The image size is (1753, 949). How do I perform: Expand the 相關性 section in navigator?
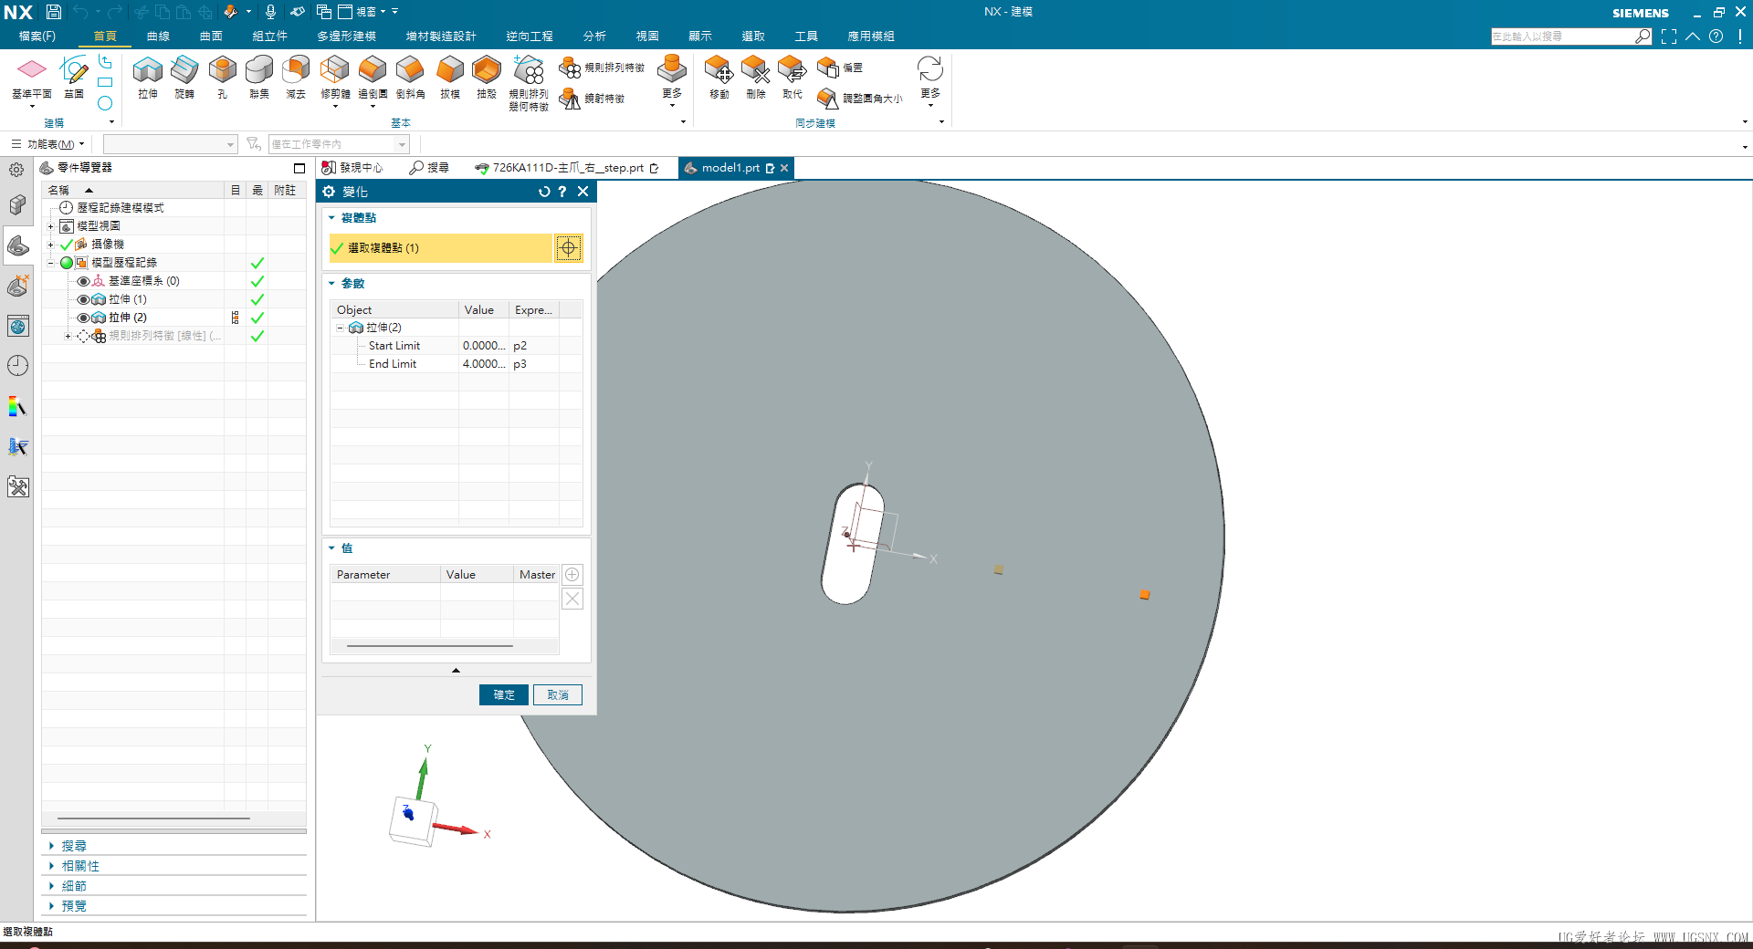coord(52,866)
